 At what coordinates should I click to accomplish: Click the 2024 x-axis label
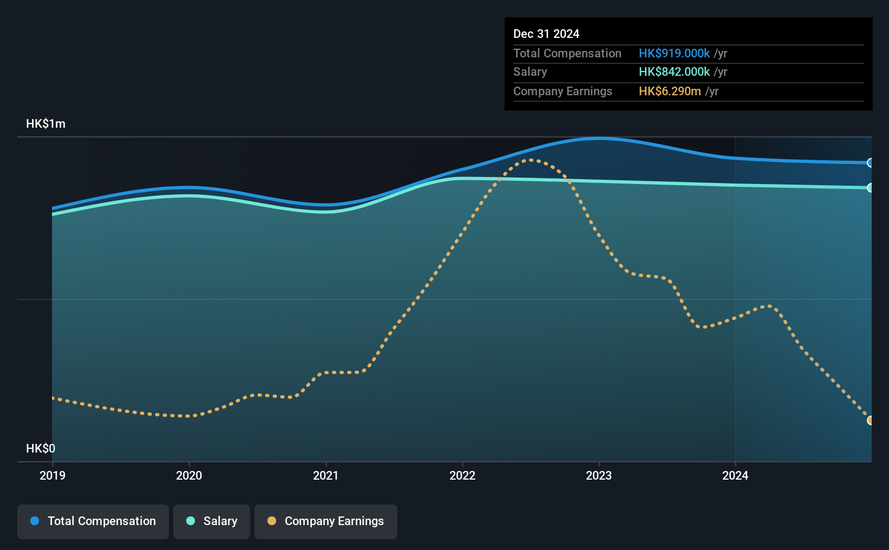735,475
